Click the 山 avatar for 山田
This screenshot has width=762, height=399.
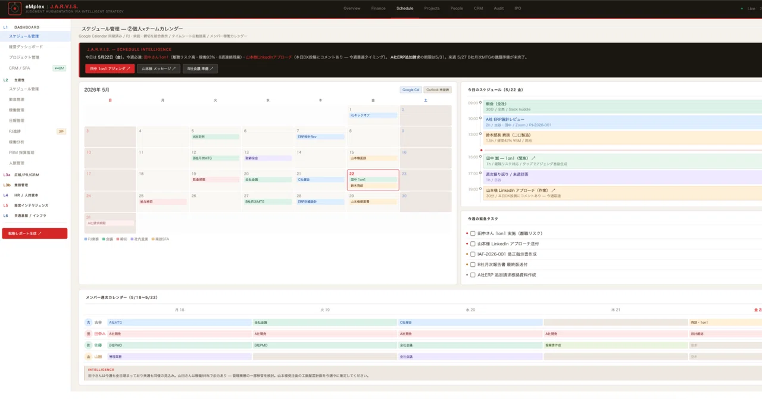[x=89, y=356]
